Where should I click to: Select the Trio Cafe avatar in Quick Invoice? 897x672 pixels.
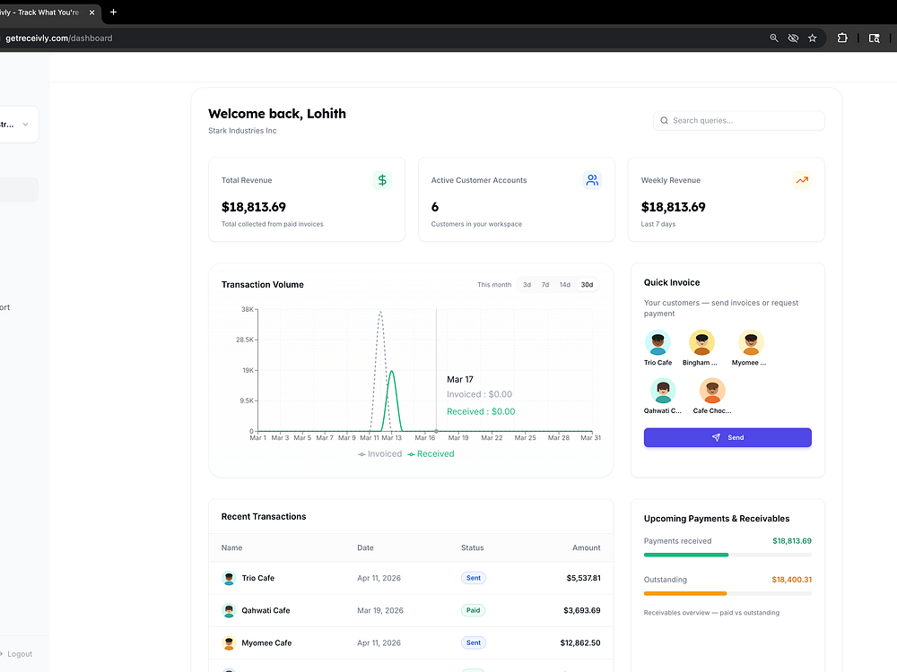[x=658, y=343]
